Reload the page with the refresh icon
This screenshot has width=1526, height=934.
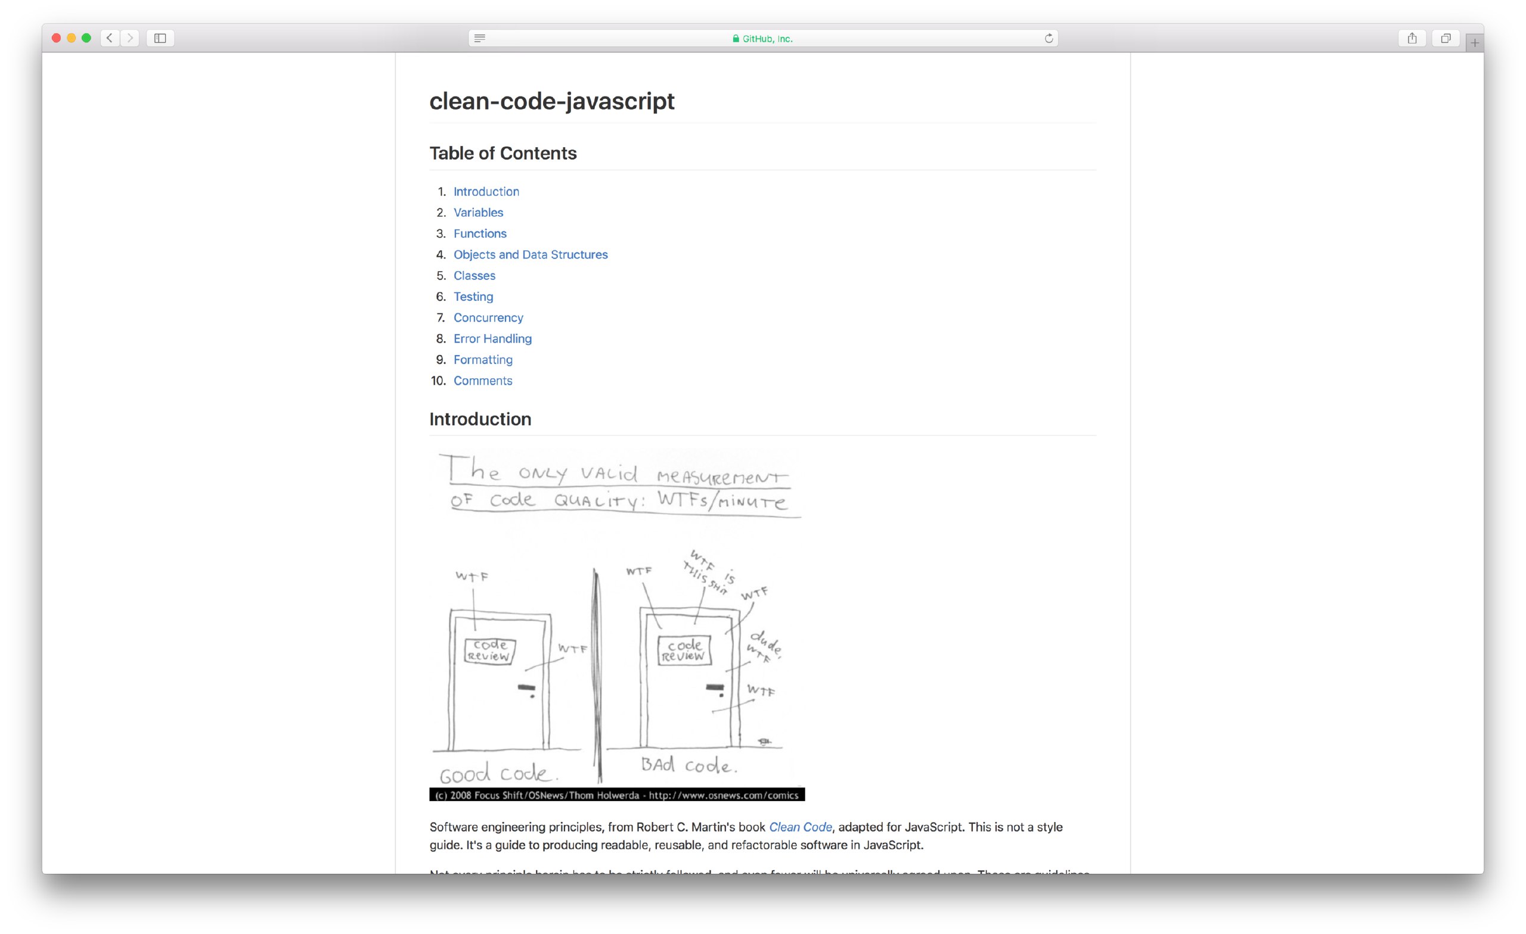(1049, 38)
